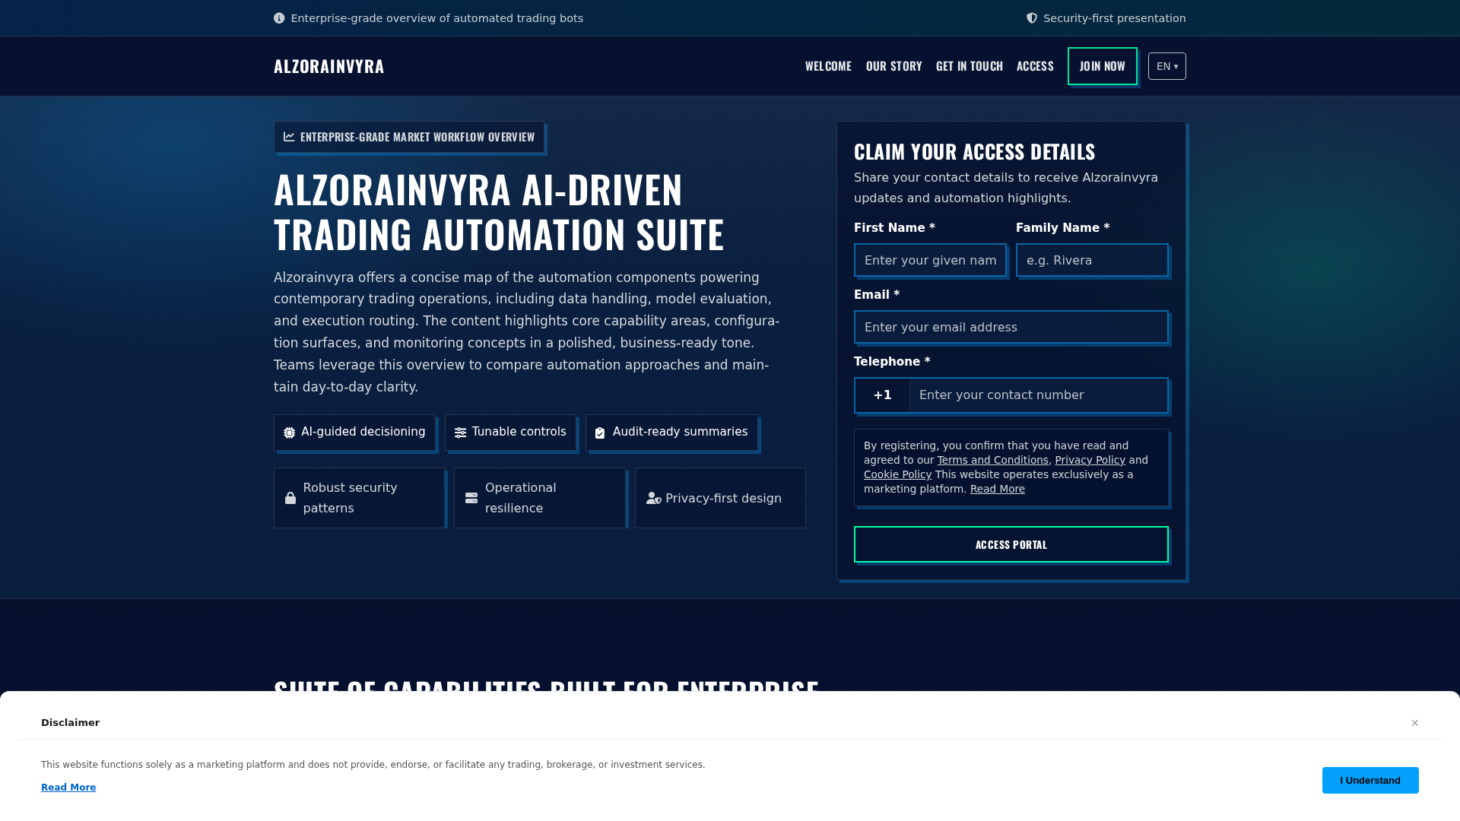Viewport: 1460px width, 821px height.
Task: Click the Join Now button
Action: click(x=1103, y=66)
